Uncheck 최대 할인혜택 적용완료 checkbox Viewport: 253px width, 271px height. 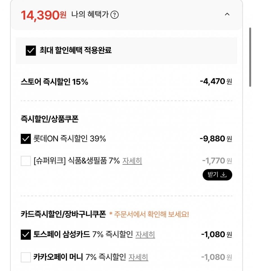pyautogui.click(x=31, y=51)
